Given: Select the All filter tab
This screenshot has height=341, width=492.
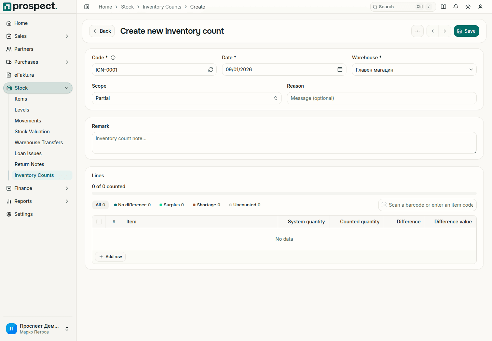Looking at the screenshot, I should coord(100,205).
